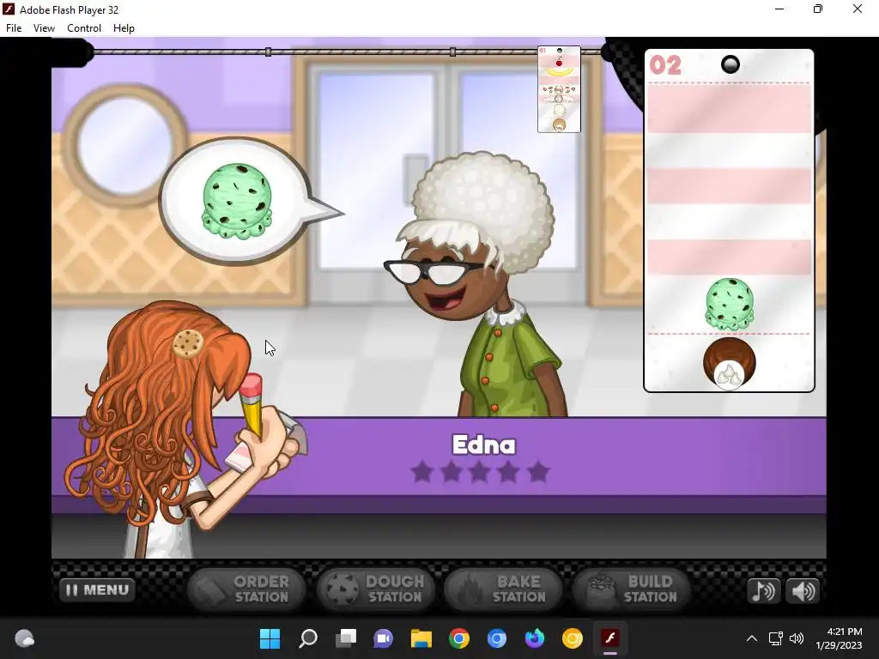Go to the Order Station
Image resolution: width=879 pixels, height=659 pixels.
pos(246,589)
